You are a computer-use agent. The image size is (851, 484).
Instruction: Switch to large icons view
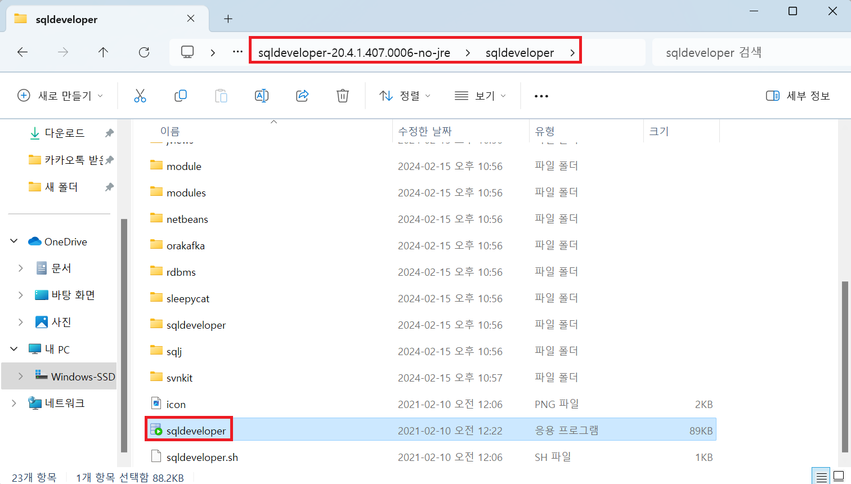pos(839,475)
